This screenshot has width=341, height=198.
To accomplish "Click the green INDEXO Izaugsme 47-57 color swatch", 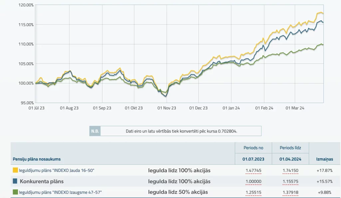I will (15, 192).
